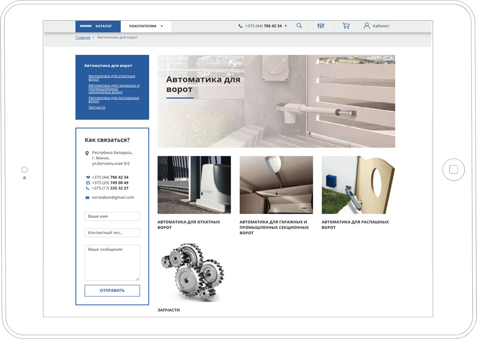Click the phone icon beside +375 (17) number

pos(88,188)
